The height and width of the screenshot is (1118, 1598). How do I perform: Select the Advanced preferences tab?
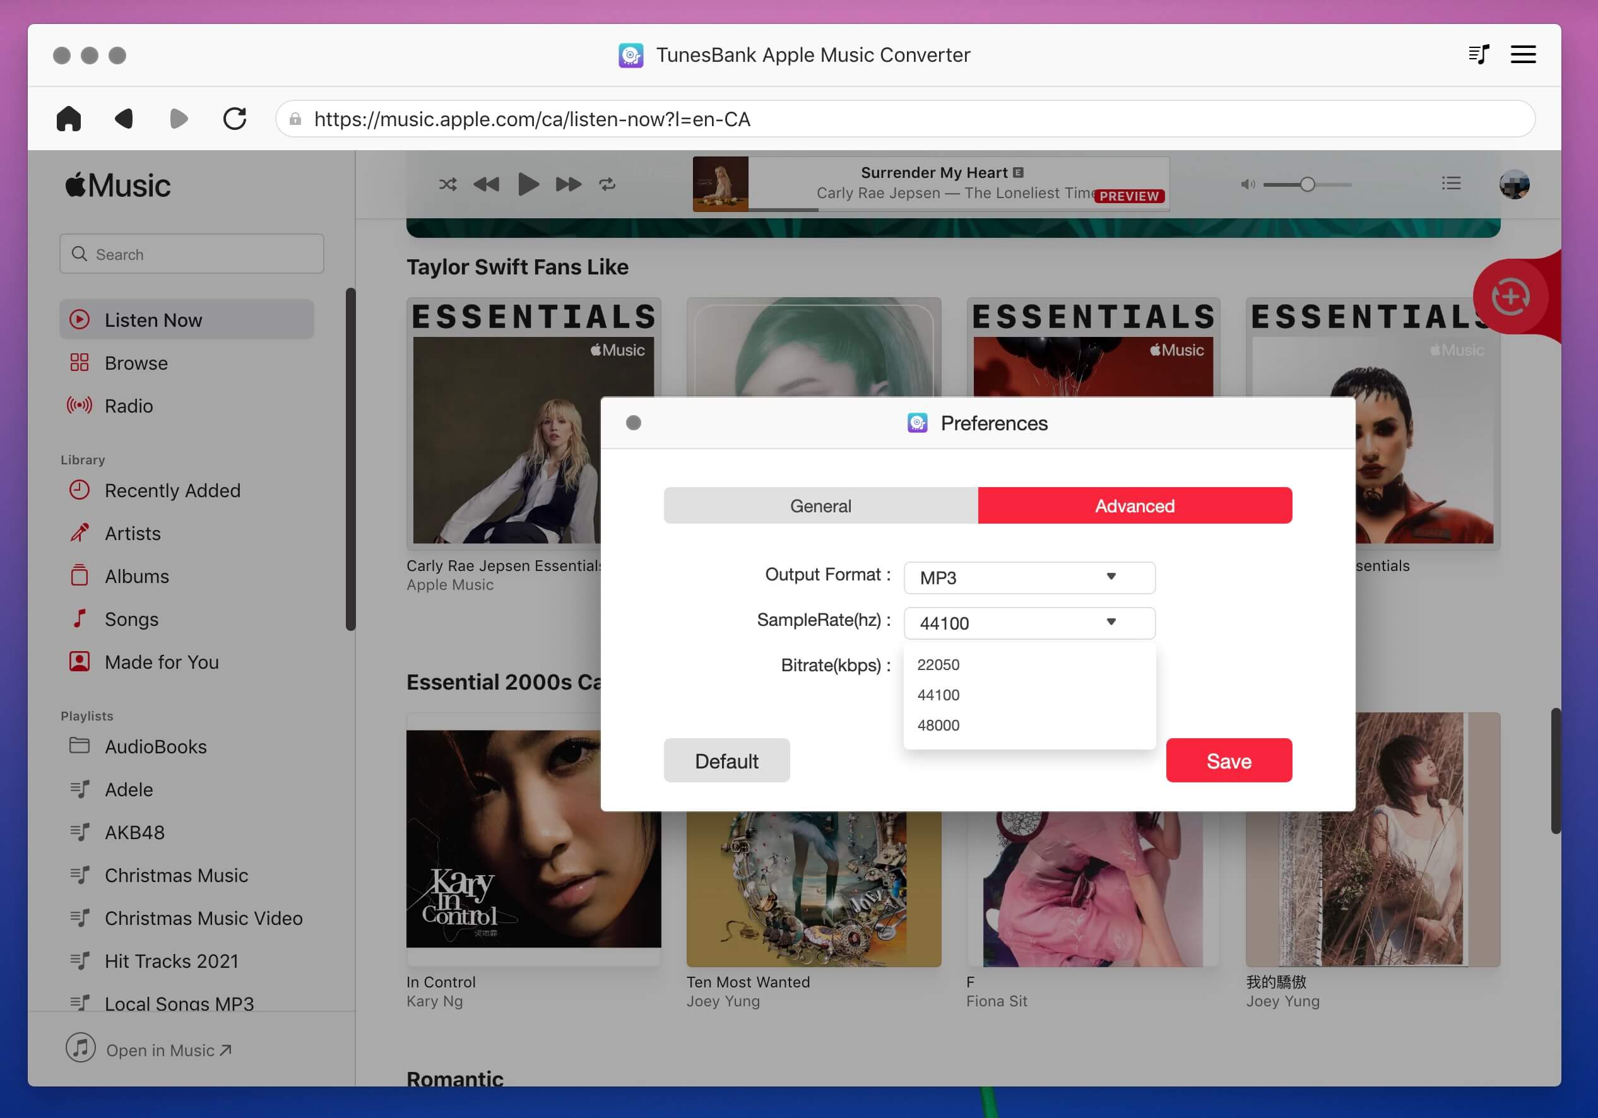(1135, 506)
